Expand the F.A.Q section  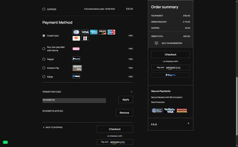(x=188, y=123)
